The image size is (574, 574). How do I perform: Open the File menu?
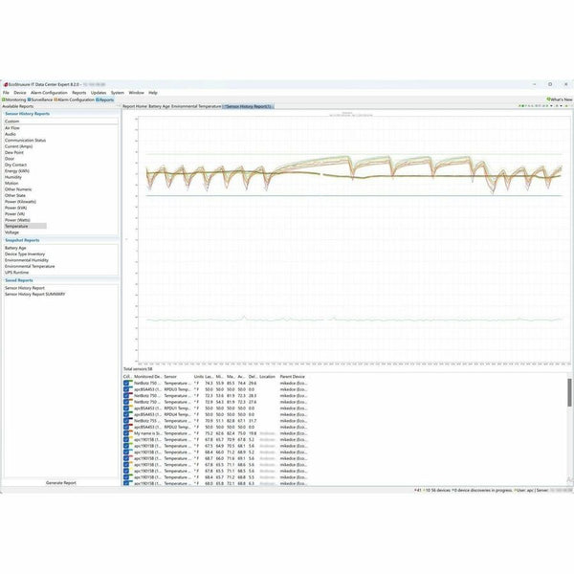(6, 93)
